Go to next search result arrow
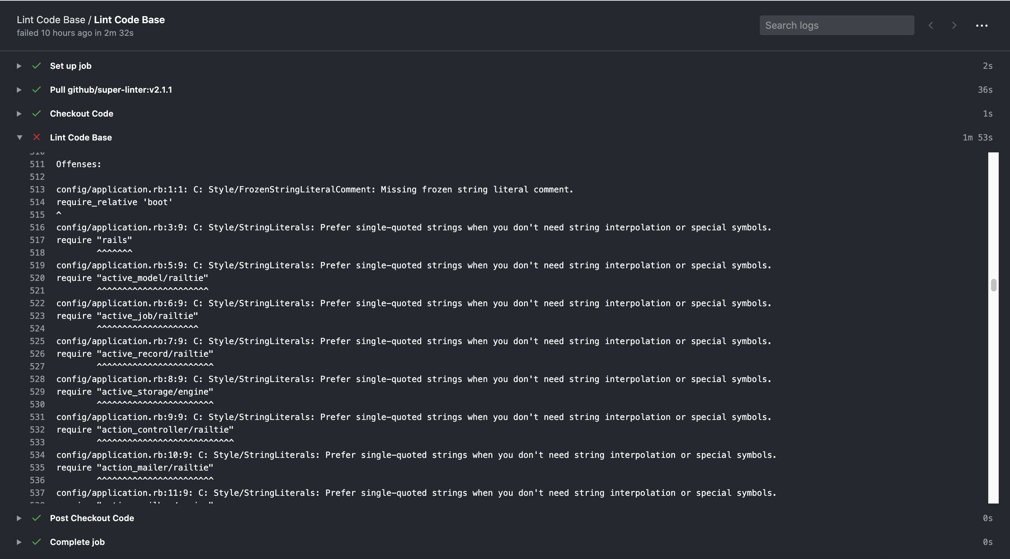This screenshot has height=559, width=1010. [x=954, y=26]
